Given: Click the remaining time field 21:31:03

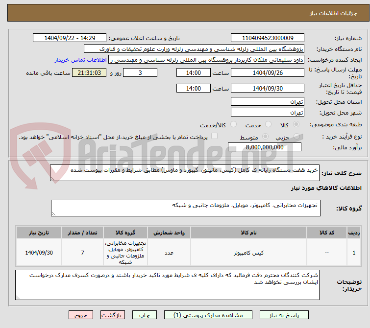Looking at the screenshot, I should 89,72.
